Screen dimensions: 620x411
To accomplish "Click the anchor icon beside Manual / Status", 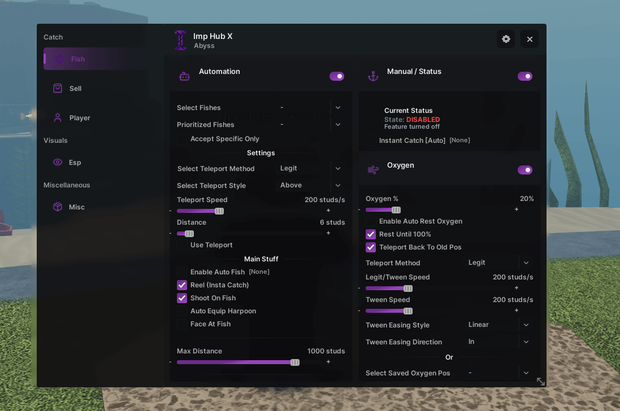I will [x=373, y=76].
